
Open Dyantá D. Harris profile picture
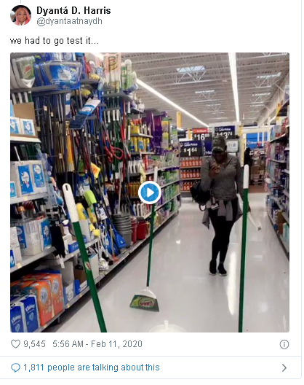pos(20,15)
